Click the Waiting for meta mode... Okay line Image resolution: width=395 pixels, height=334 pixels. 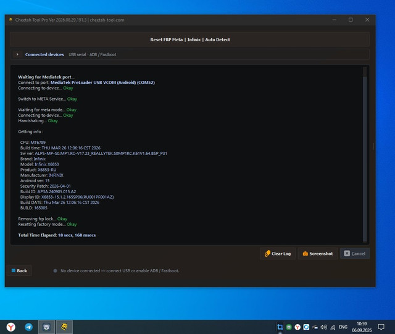pos(47,110)
